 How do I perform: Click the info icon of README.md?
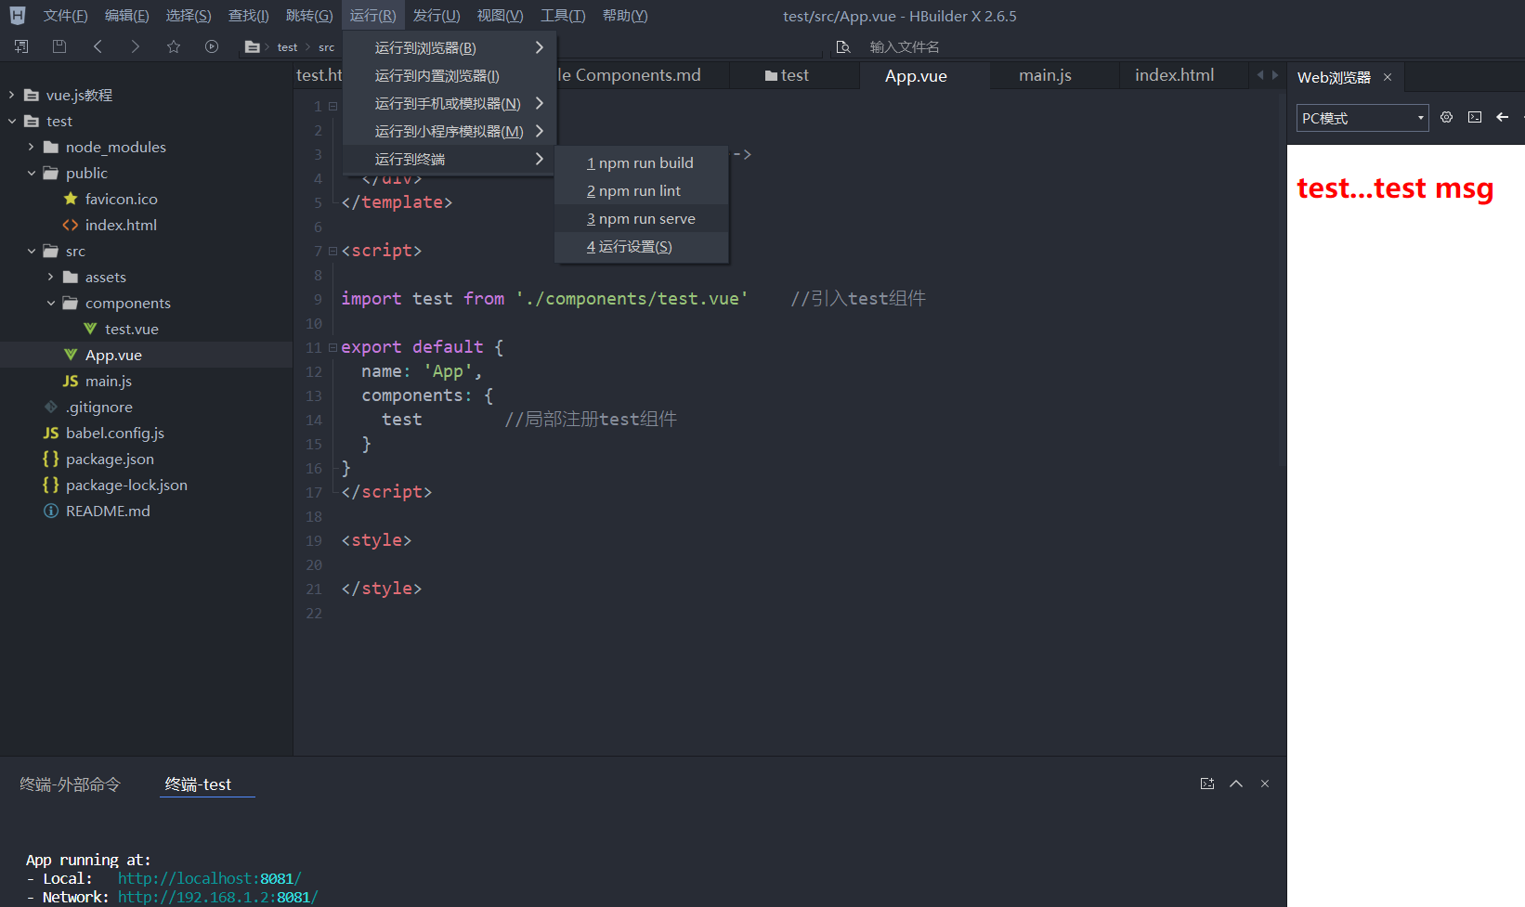[x=51, y=511]
